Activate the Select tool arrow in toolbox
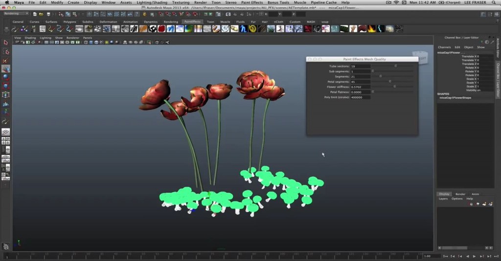The height and width of the screenshot is (261, 501). pyautogui.click(x=6, y=43)
